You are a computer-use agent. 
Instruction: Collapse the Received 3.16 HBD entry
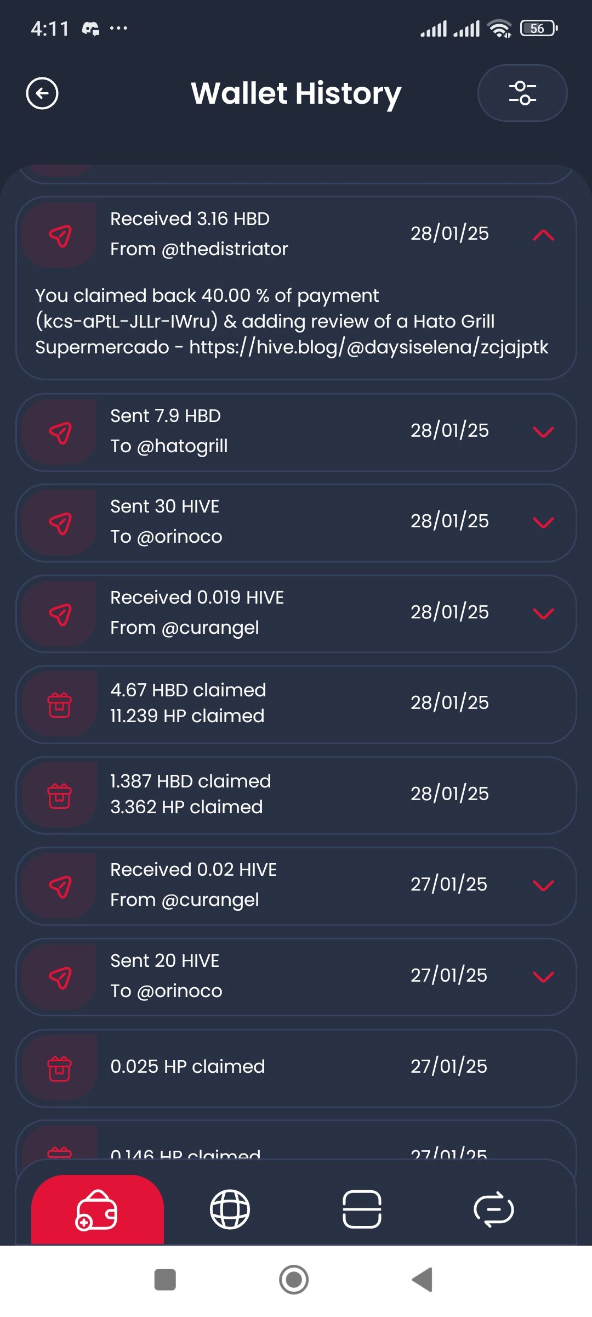(x=543, y=235)
